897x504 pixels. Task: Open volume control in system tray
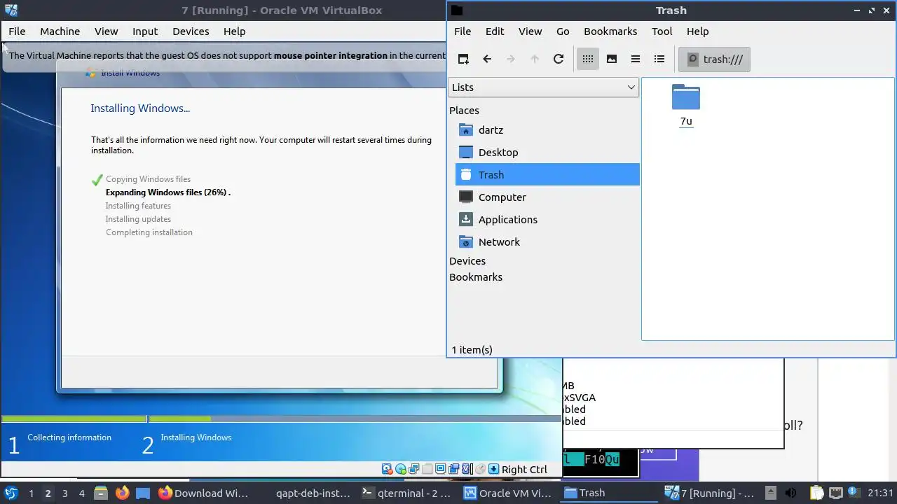tap(790, 493)
